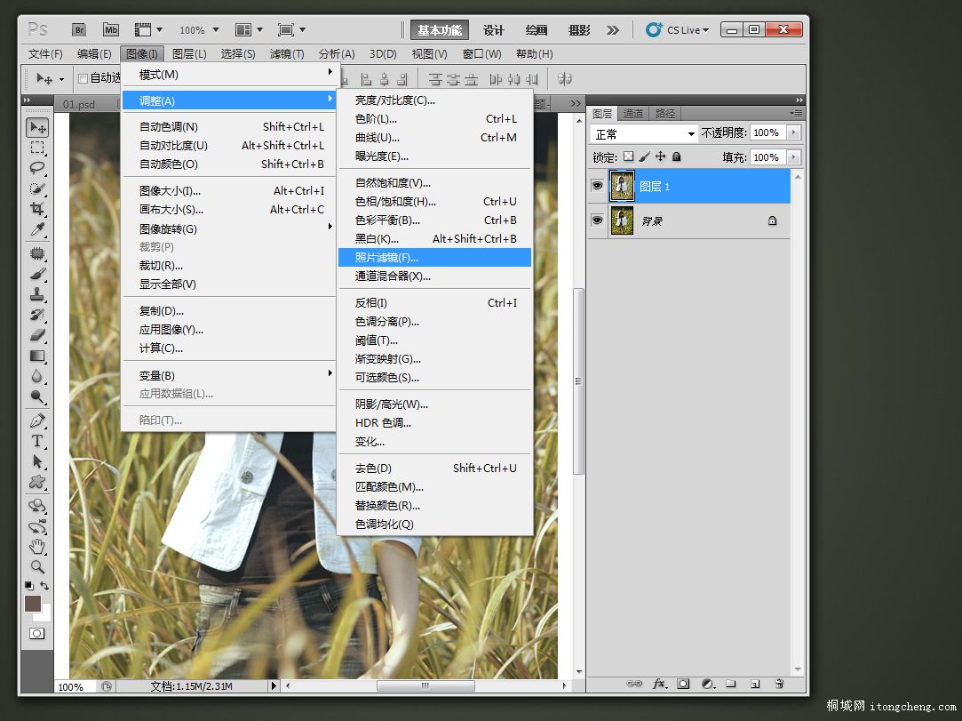
Task: Hide the 图层 1 layer using its eye icon
Action: click(x=597, y=186)
